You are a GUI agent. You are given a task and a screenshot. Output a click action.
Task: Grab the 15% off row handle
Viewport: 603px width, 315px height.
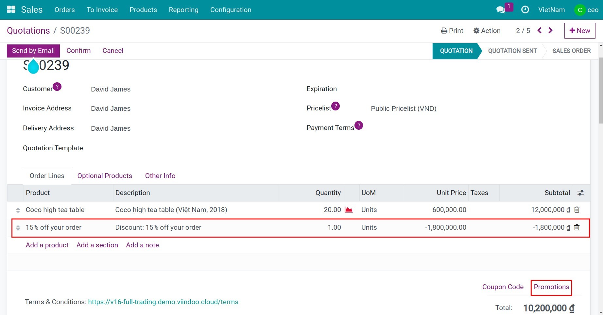(18, 228)
